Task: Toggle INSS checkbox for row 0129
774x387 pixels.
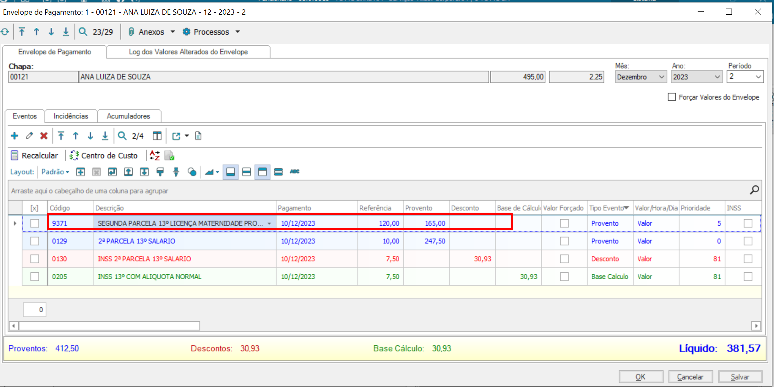Action: coord(748,241)
